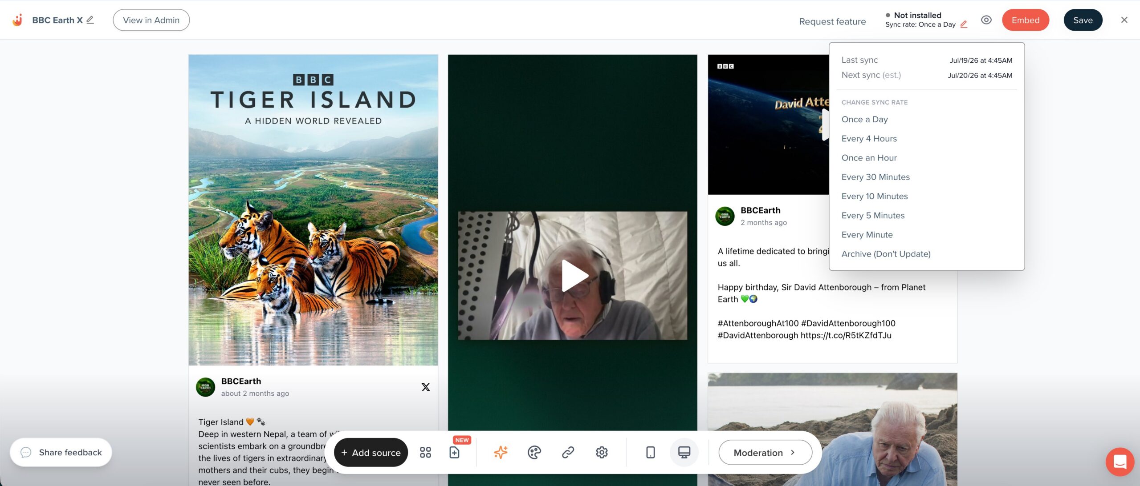This screenshot has height=486, width=1140.
Task: Click the #AttenboroughAt100 hashtags text
Action: tap(806, 329)
